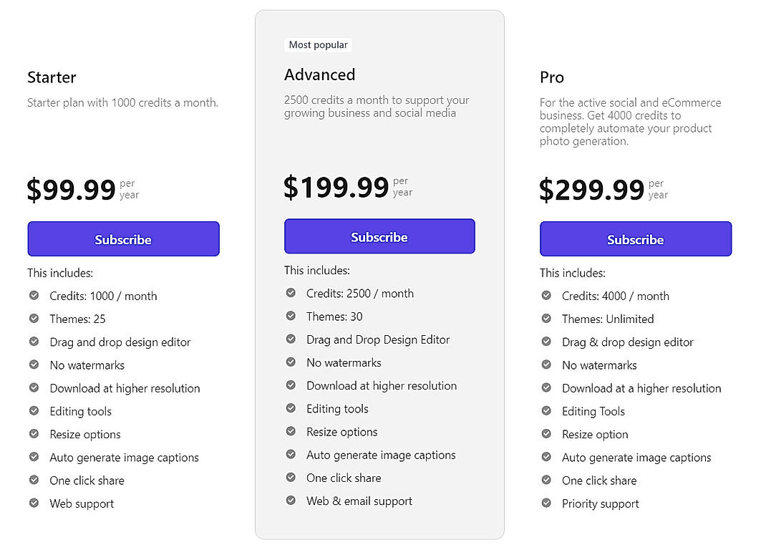The height and width of the screenshot is (550, 766).
Task: Click the Advanced plan title
Action: tap(320, 74)
